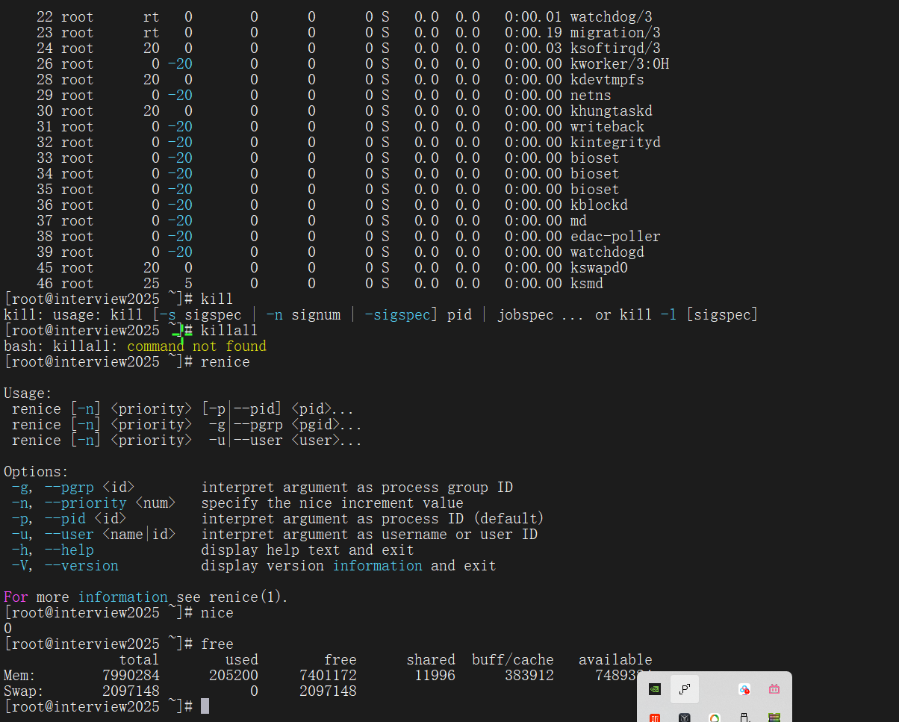This screenshot has height=722, width=899.
Task: Click the kworker/3:0H process name
Action: click(x=619, y=63)
